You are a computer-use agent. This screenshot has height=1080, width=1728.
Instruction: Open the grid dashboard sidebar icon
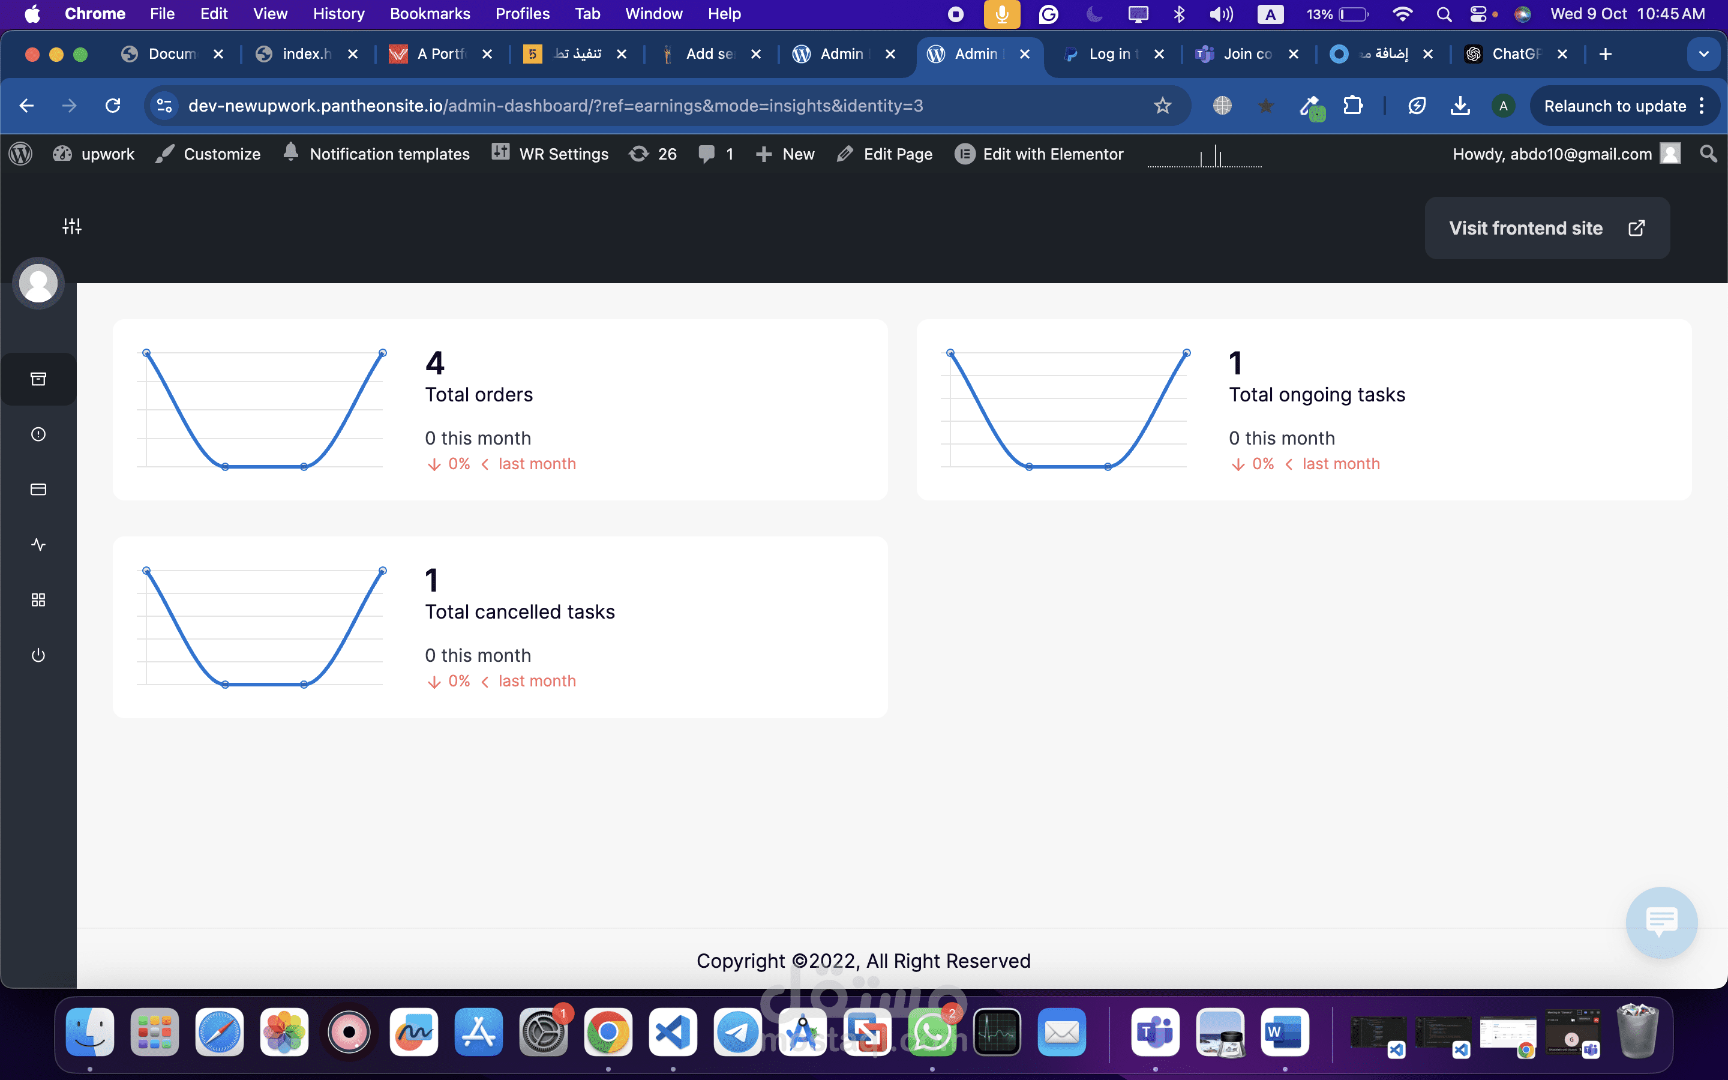tap(38, 600)
